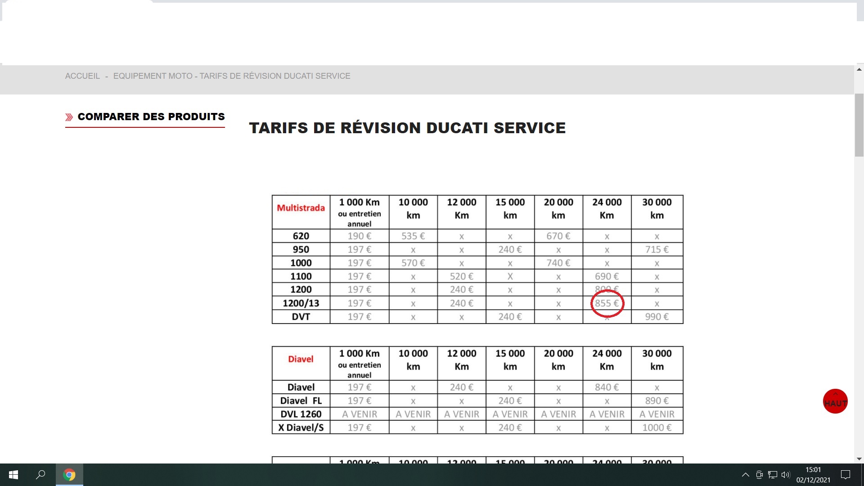Screen dimensions: 864x486
Task: Click the page scrollbar up arrow
Action: click(x=859, y=69)
